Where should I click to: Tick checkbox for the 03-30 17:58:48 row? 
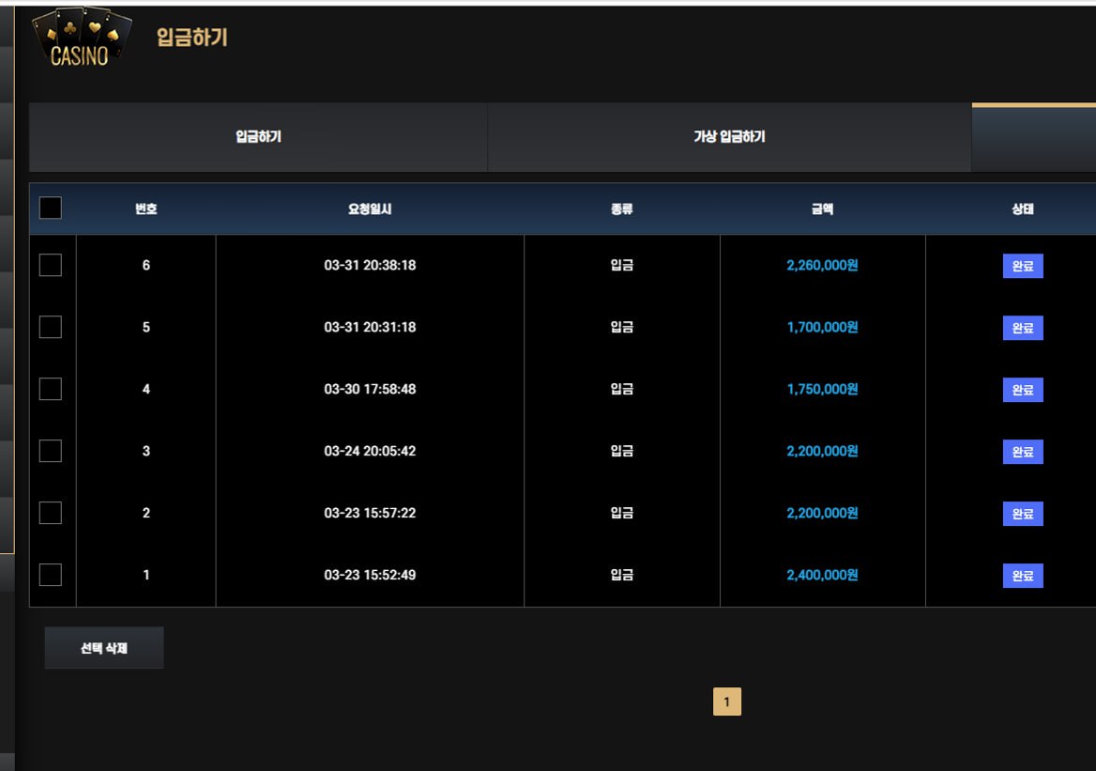(x=51, y=390)
